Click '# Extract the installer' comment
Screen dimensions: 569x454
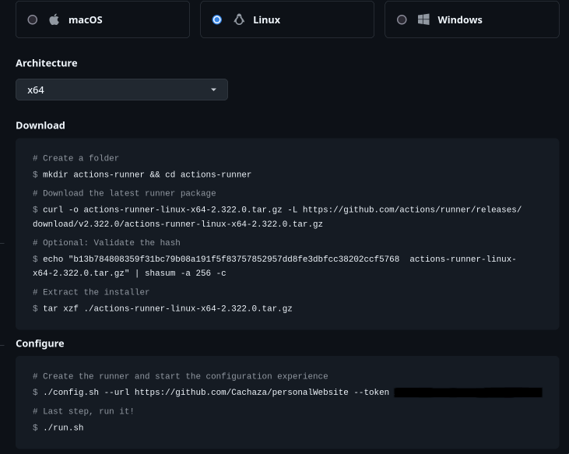coord(91,292)
